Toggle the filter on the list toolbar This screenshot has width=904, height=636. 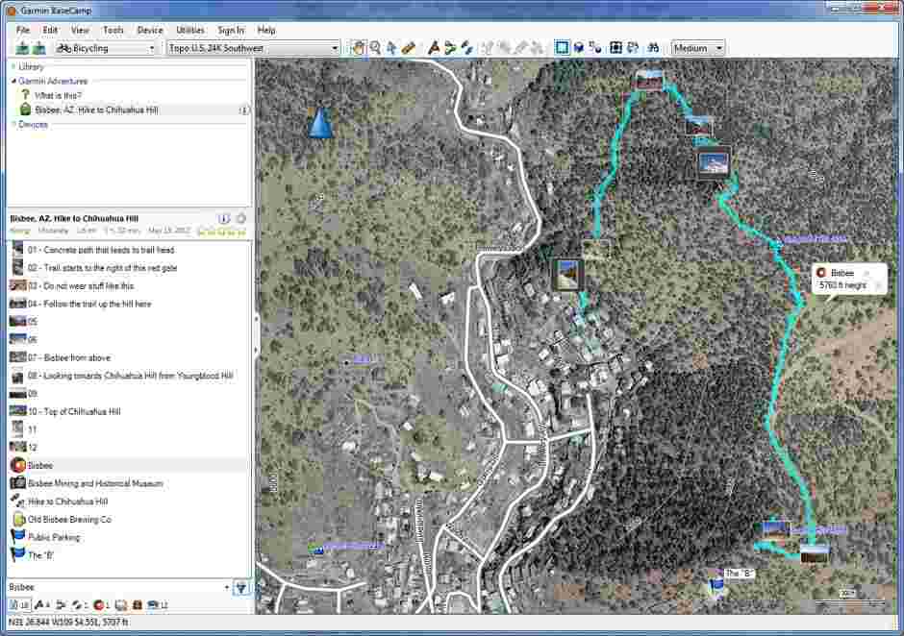240,587
